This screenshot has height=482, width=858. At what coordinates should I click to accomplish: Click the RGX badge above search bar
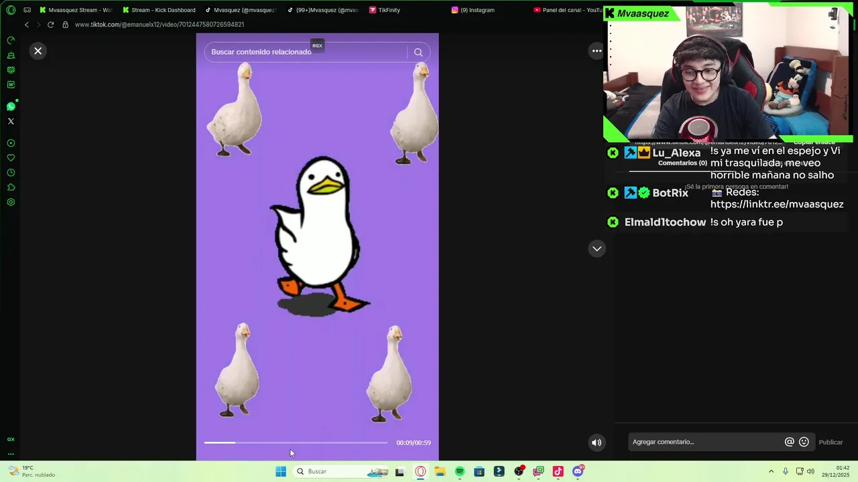pos(317,46)
